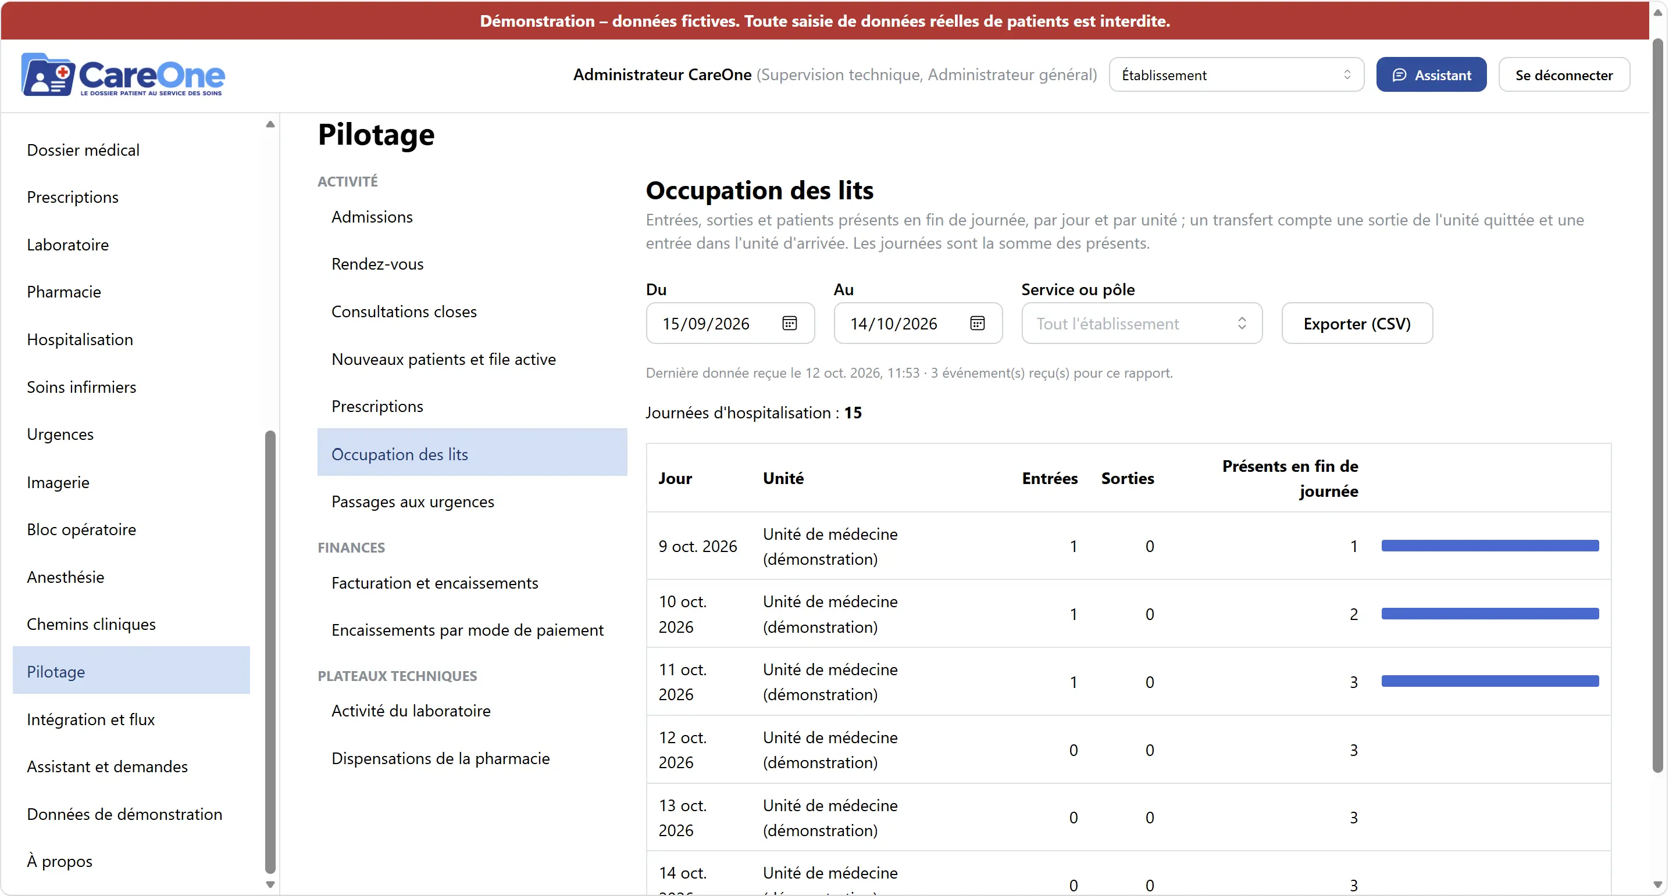
Task: Click the Du date field 15/09/2026
Action: pos(730,323)
